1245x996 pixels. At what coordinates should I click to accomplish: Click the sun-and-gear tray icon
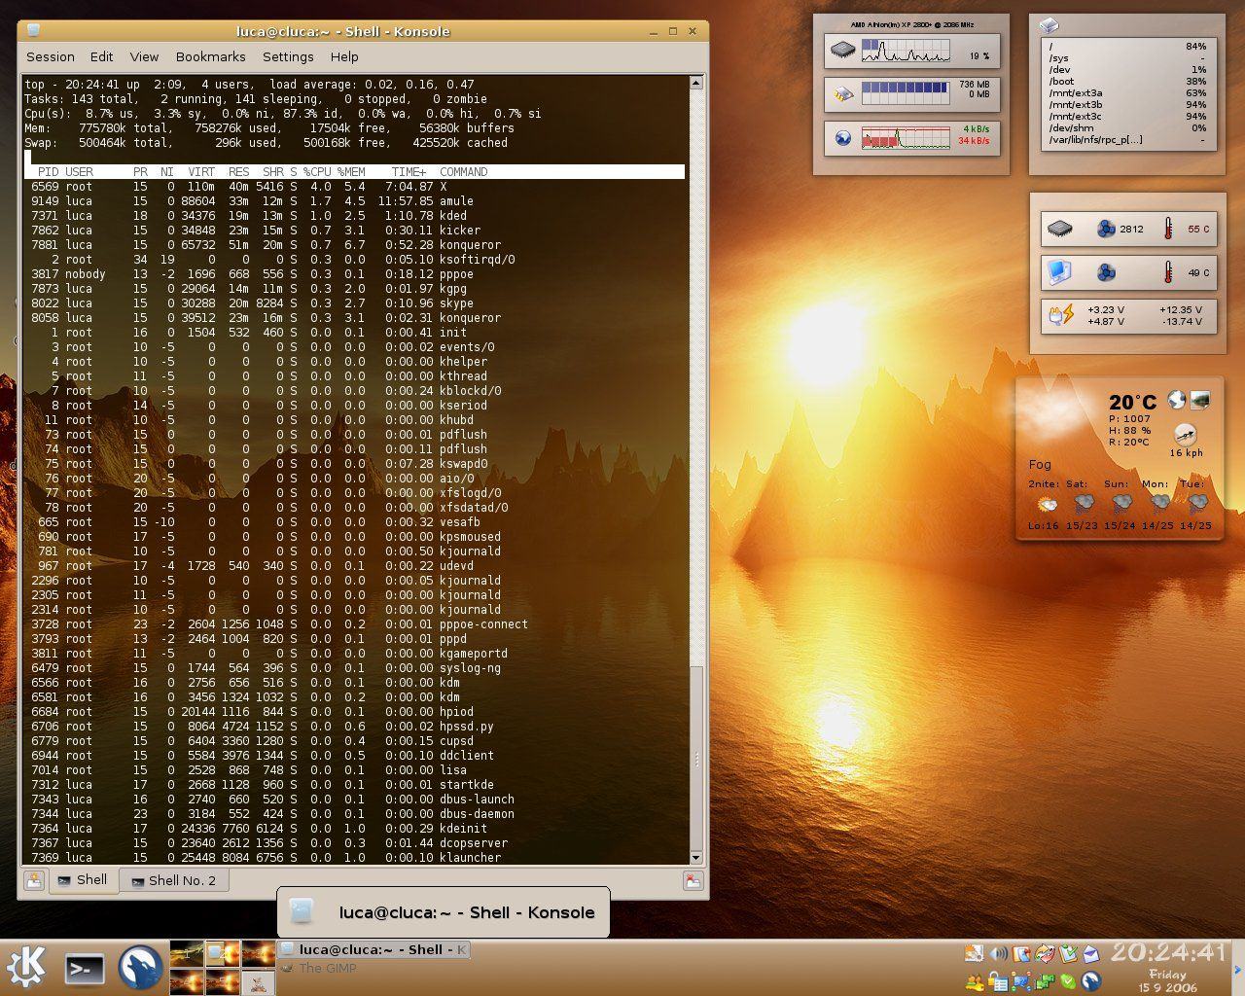[974, 954]
